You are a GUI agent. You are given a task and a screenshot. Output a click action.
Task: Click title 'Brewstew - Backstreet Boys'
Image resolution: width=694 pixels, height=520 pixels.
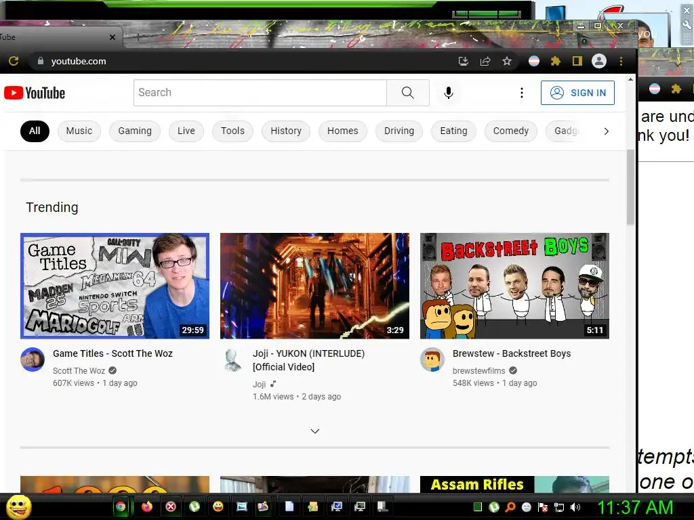click(512, 353)
